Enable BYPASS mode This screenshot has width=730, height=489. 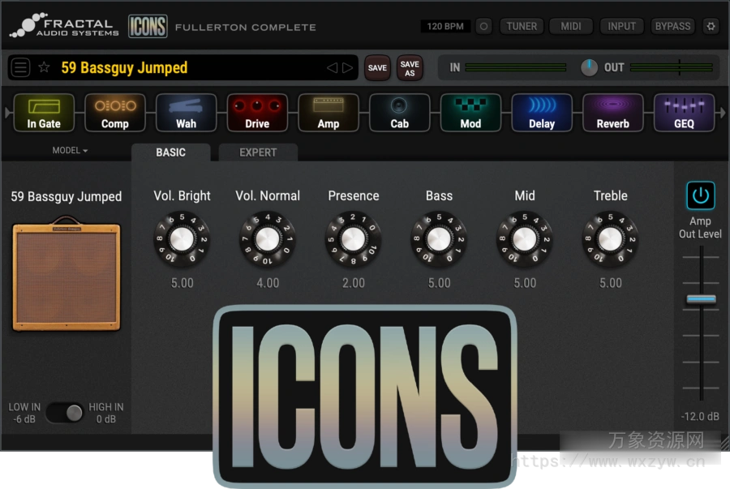pos(672,26)
